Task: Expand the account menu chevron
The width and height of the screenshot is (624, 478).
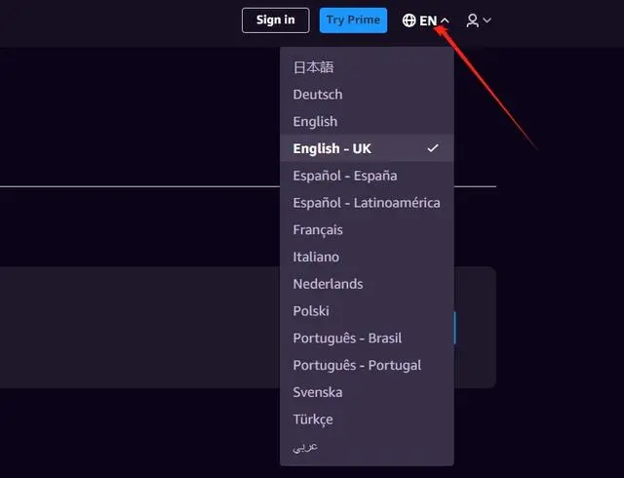Action: 487,20
